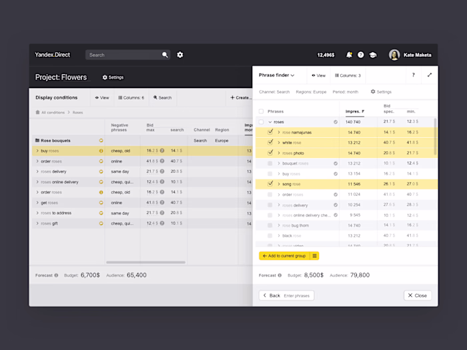This screenshot has width=467, height=350.
Task: Open Columns: 6 menu
Action: coord(131,97)
